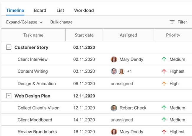Click Mary Dendy's avatar in Review Brandmarks row

pyautogui.click(x=114, y=132)
